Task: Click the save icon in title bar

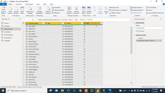Action: [x=5, y=1]
